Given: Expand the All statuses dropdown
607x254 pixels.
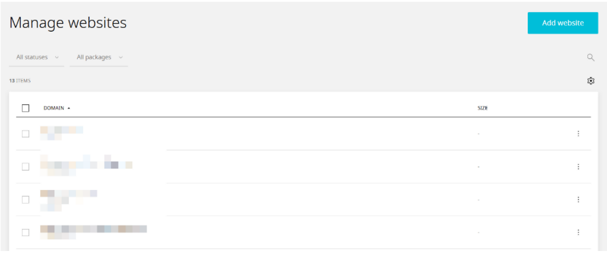Looking at the screenshot, I should click(x=37, y=58).
